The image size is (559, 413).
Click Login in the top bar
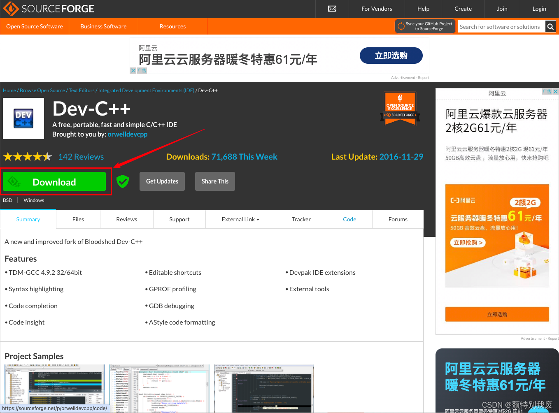pos(539,9)
